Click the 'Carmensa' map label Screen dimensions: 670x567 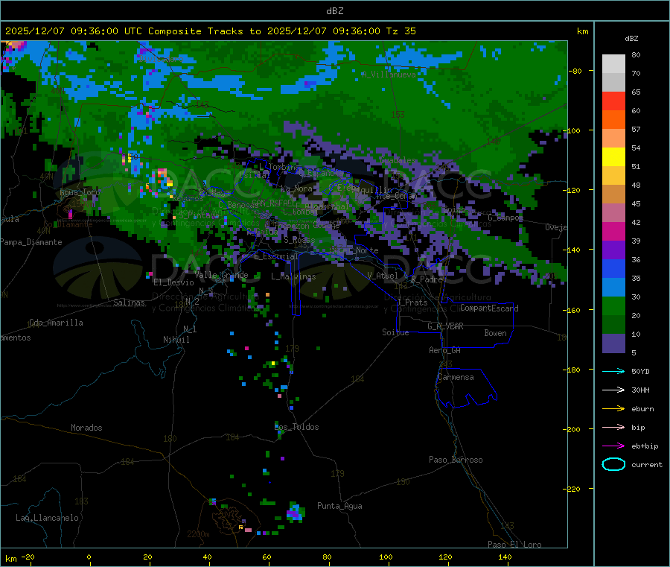pyautogui.click(x=456, y=377)
